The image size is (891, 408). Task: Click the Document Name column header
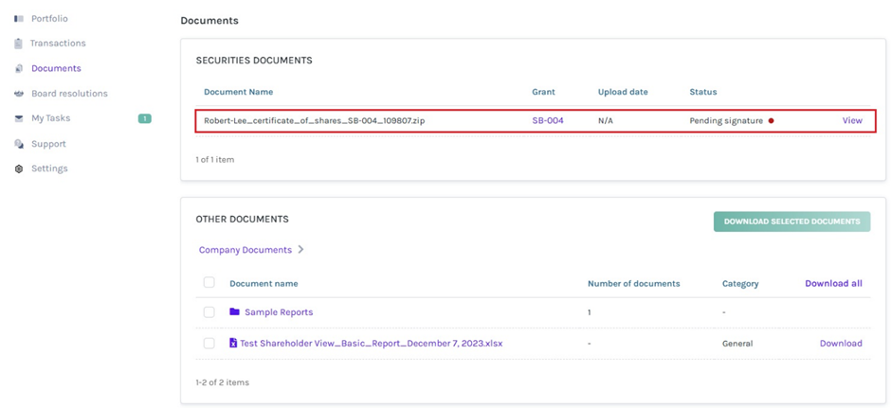tap(238, 92)
